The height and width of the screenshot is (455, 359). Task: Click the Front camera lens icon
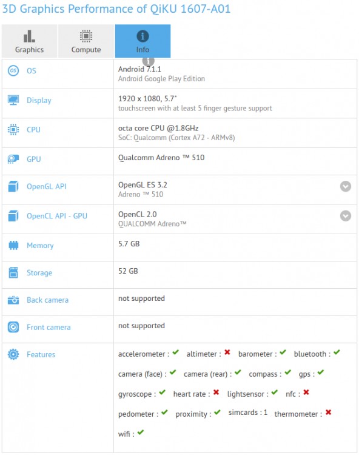(x=13, y=327)
